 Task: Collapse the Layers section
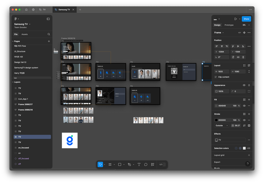(13, 82)
